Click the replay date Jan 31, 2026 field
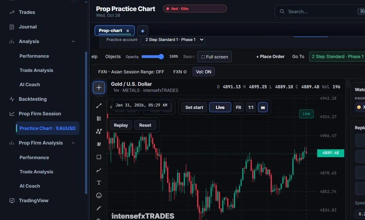The height and width of the screenshot is (220, 365). (141, 105)
